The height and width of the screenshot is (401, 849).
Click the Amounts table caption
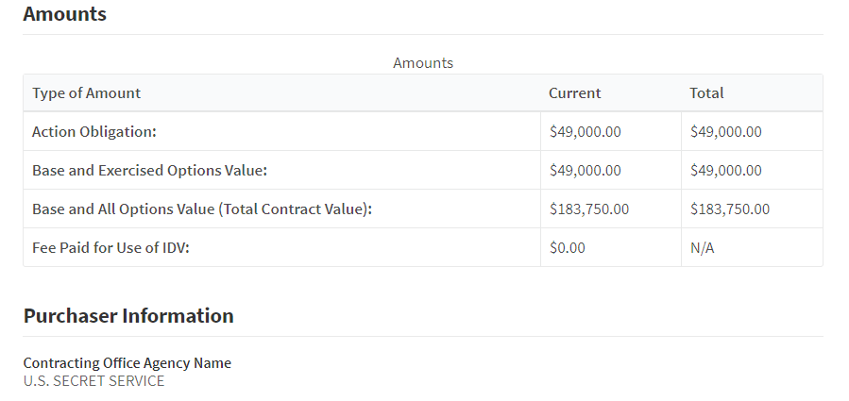tap(423, 63)
